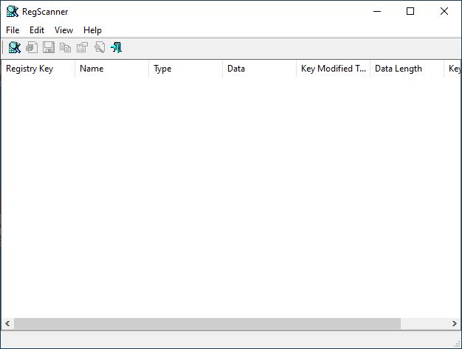Open the File menu
The height and width of the screenshot is (349, 462).
13,30
